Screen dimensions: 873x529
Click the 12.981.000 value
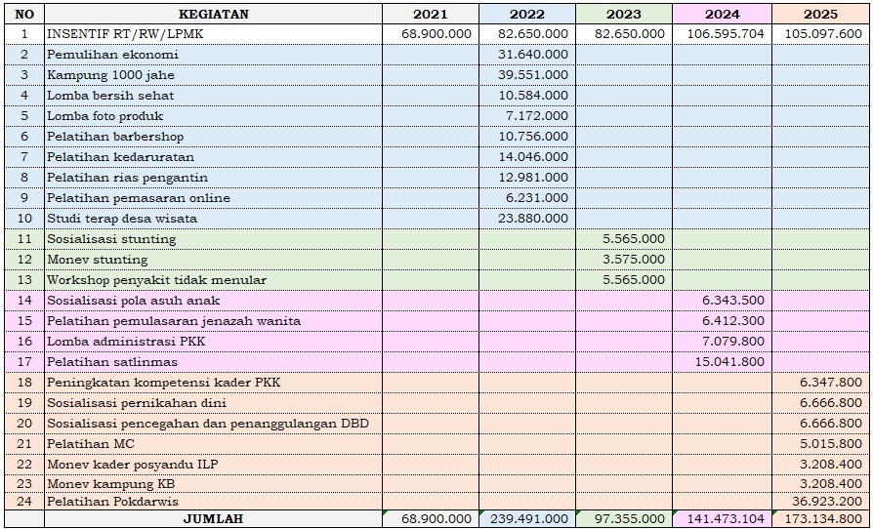[533, 178]
